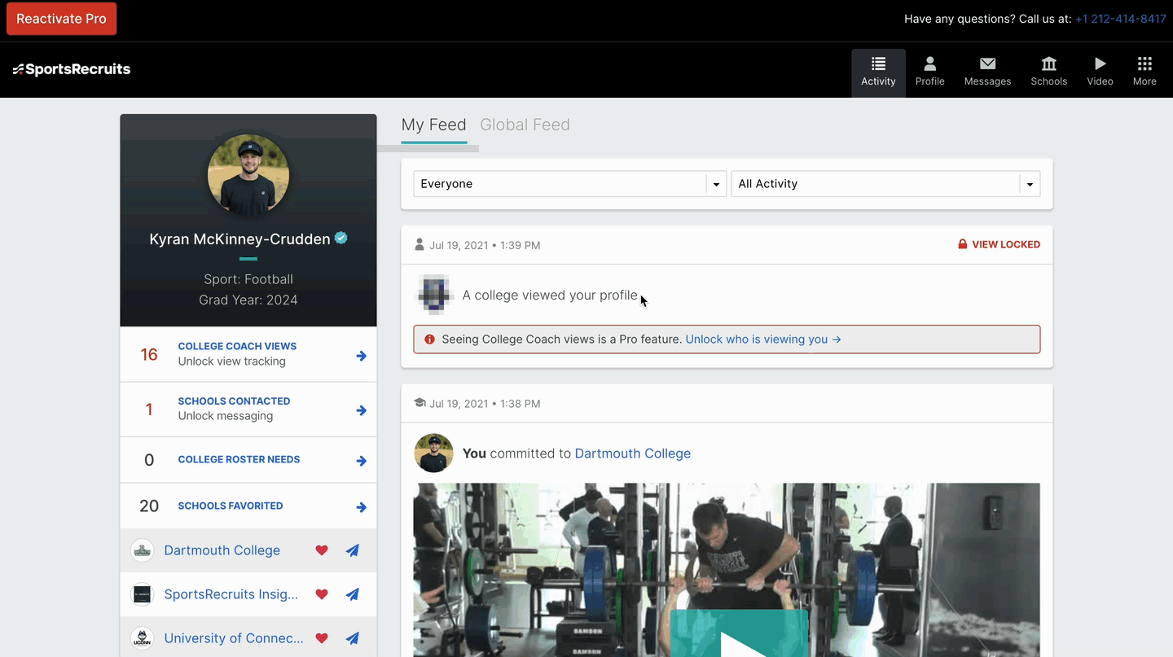Click the Reactivate Pro button

(x=62, y=19)
